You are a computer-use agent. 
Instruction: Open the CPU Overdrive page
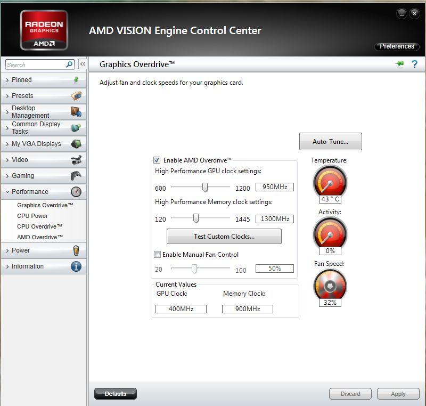point(39,226)
